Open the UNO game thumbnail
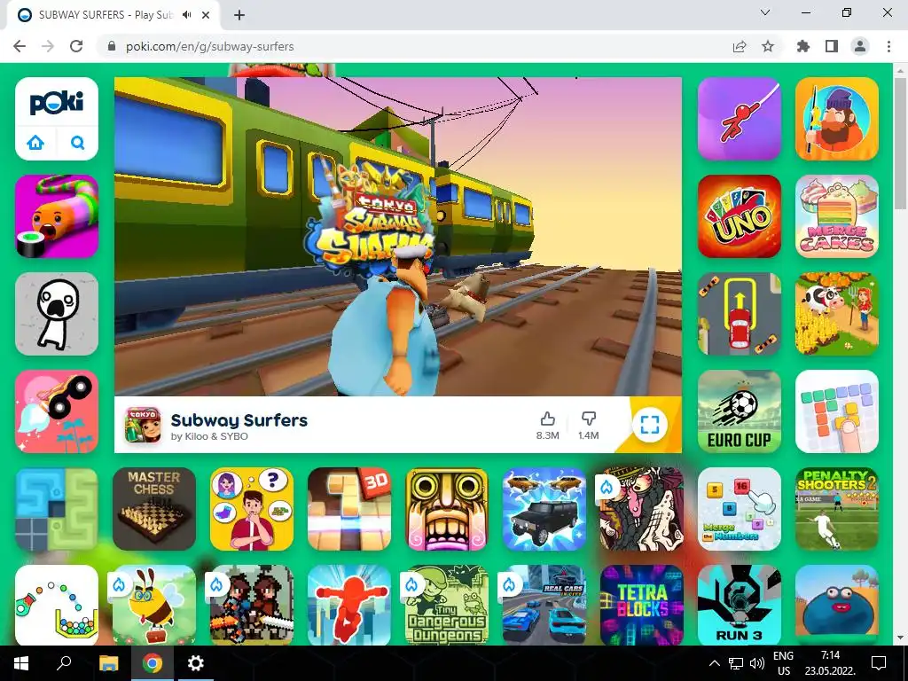 (740, 216)
